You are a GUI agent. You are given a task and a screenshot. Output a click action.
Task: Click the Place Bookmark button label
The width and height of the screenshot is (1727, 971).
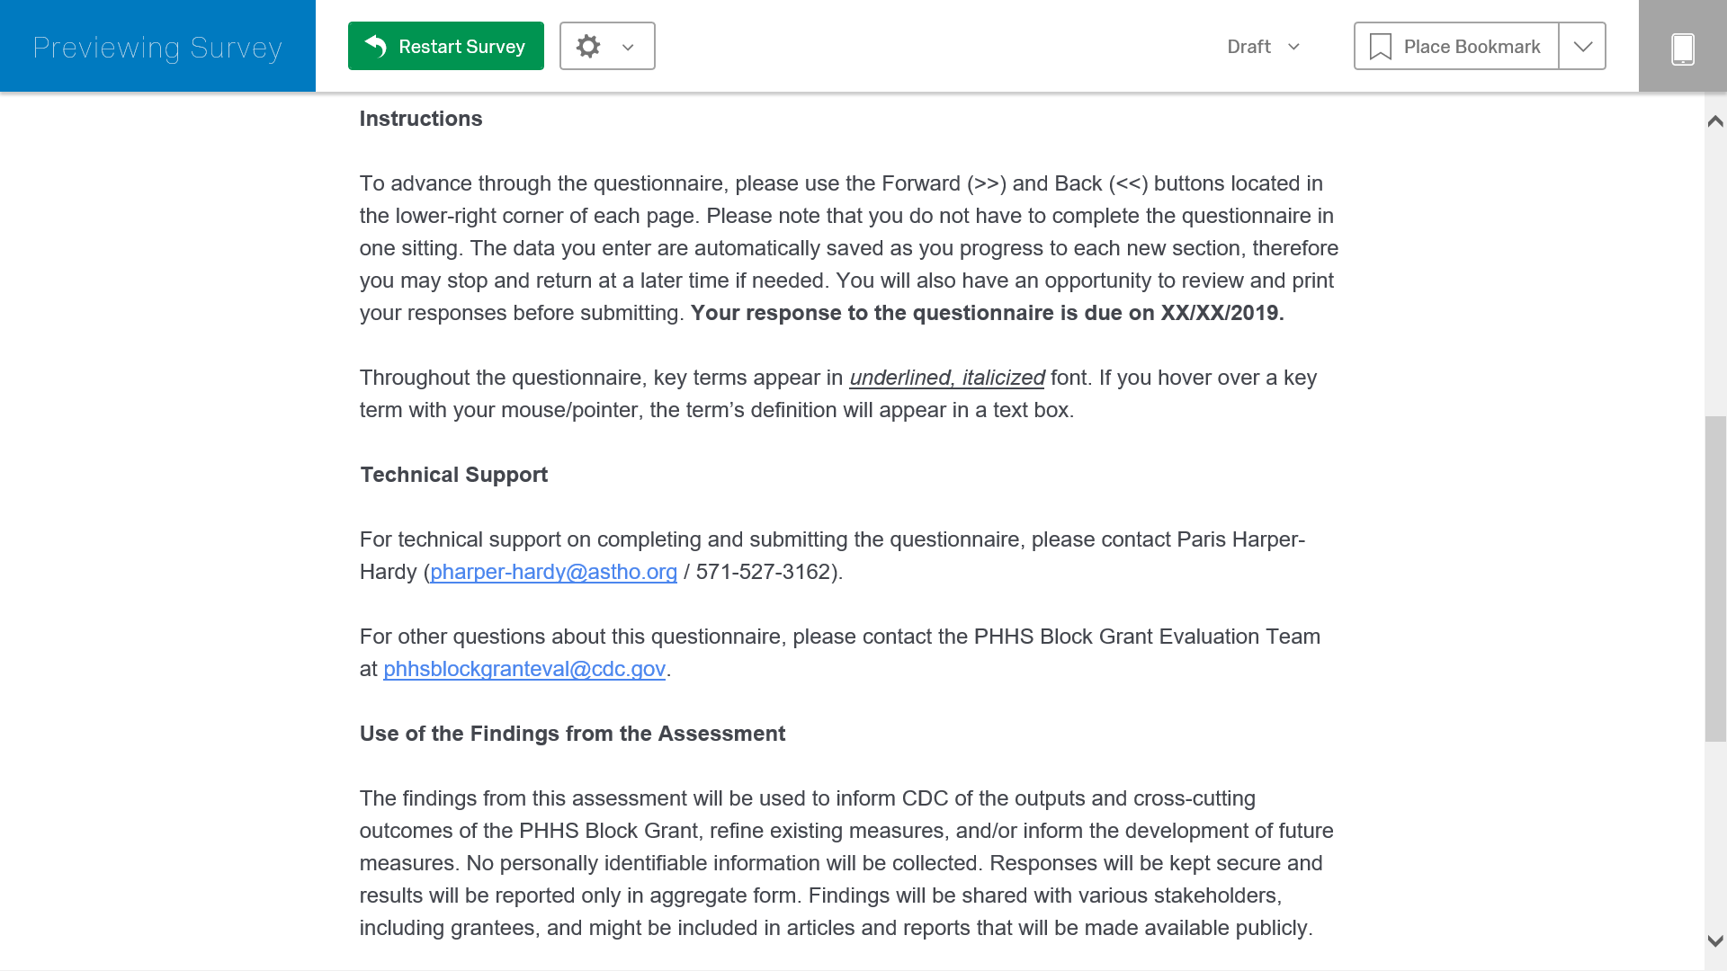point(1472,47)
